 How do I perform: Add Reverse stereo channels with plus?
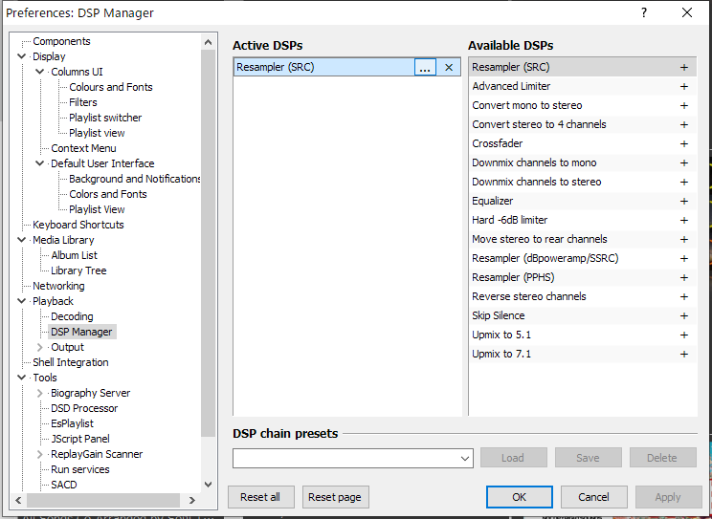(683, 297)
